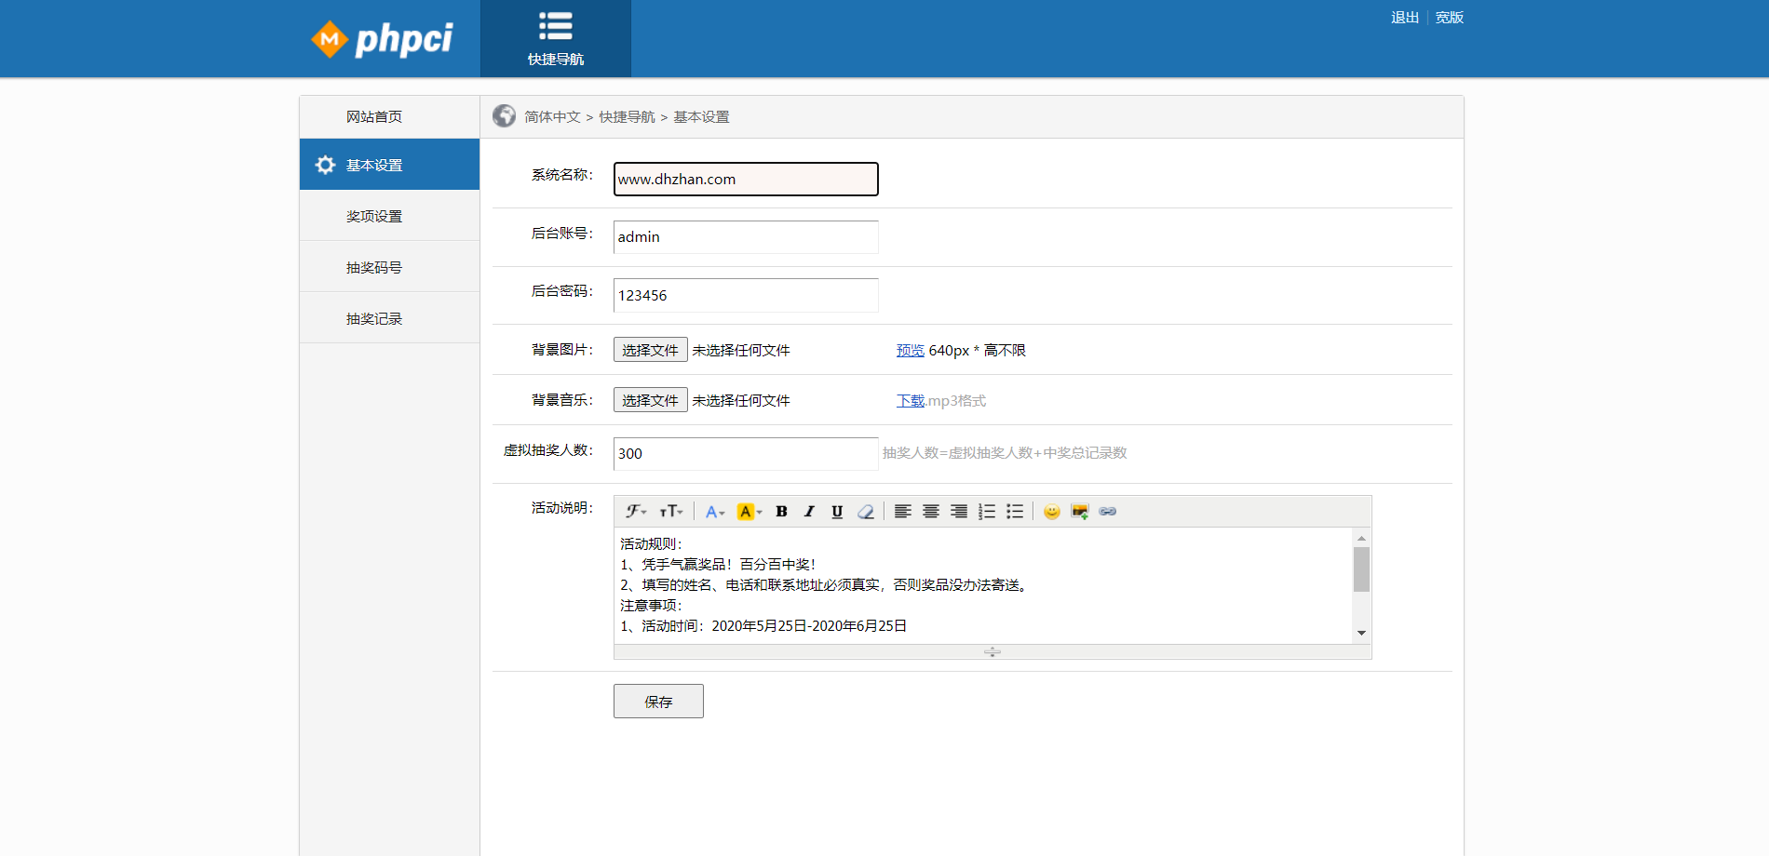Apply italic formatting in the editor

(809, 512)
